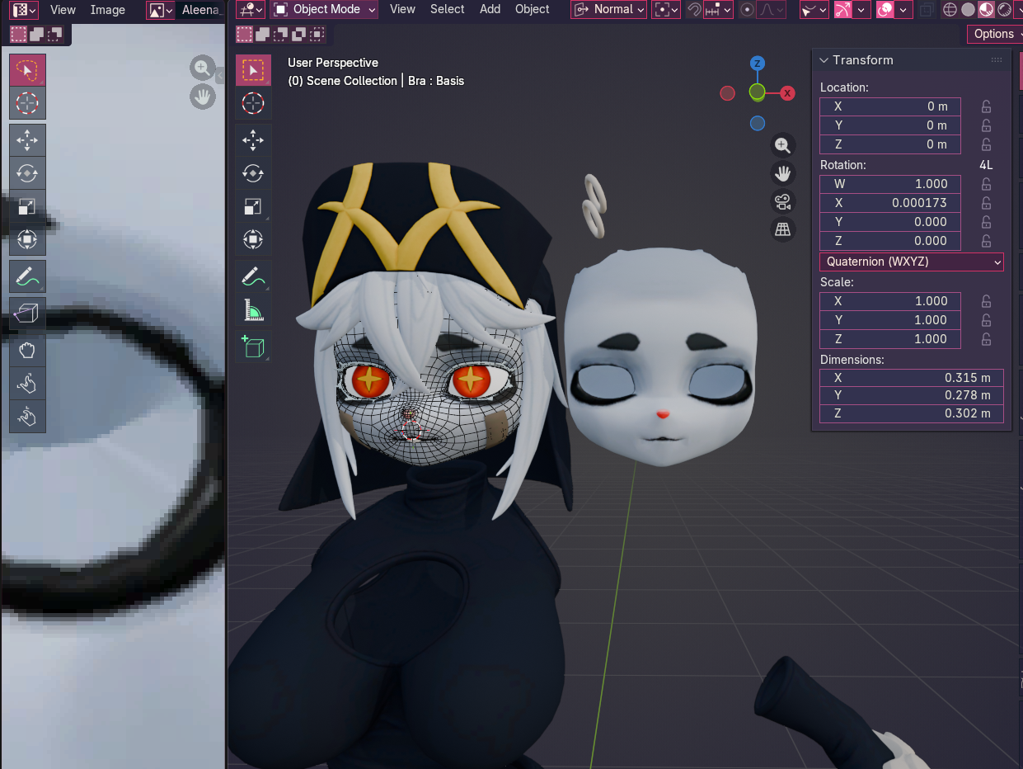Click the pan hand icon in the UV editor
Viewport: 1023px width, 769px height.
(x=202, y=97)
